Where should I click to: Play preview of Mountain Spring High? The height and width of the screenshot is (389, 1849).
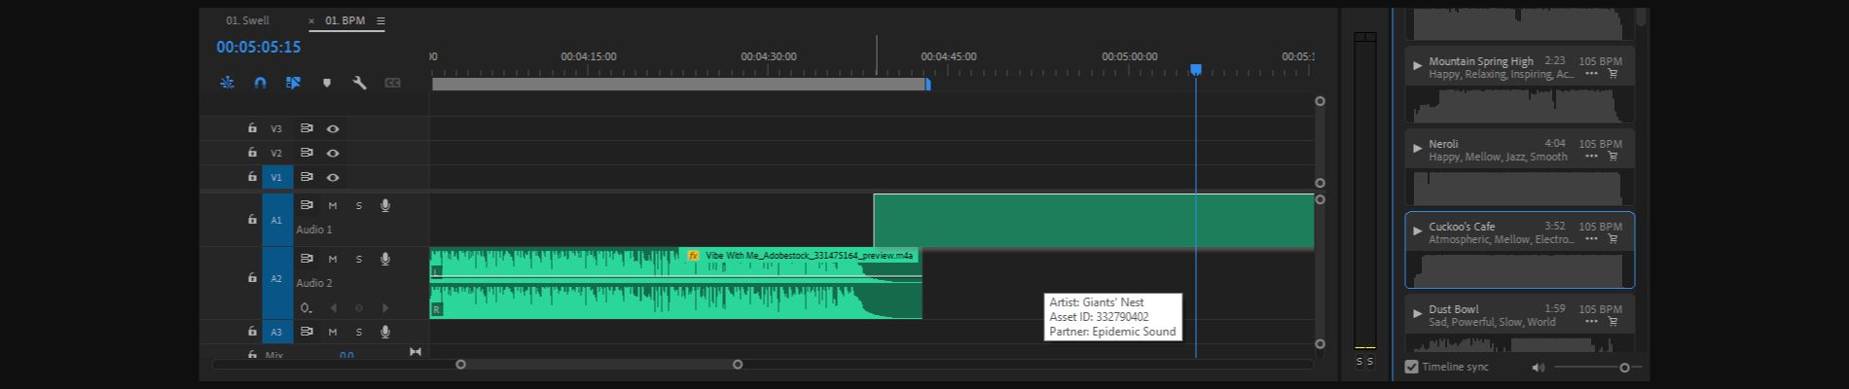1417,66
